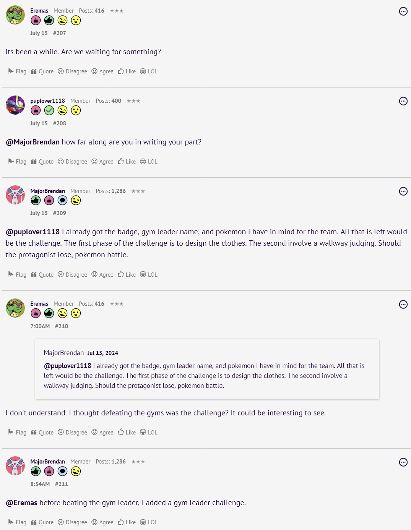Flag Eremas's post #207
Screen dimensions: 411x530
pyautogui.click(x=17, y=71)
